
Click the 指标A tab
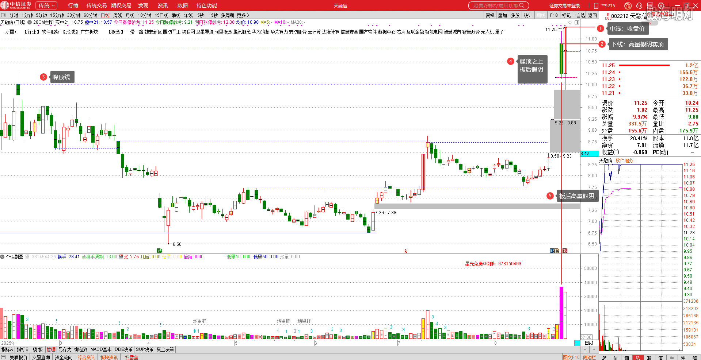[x=7, y=349]
